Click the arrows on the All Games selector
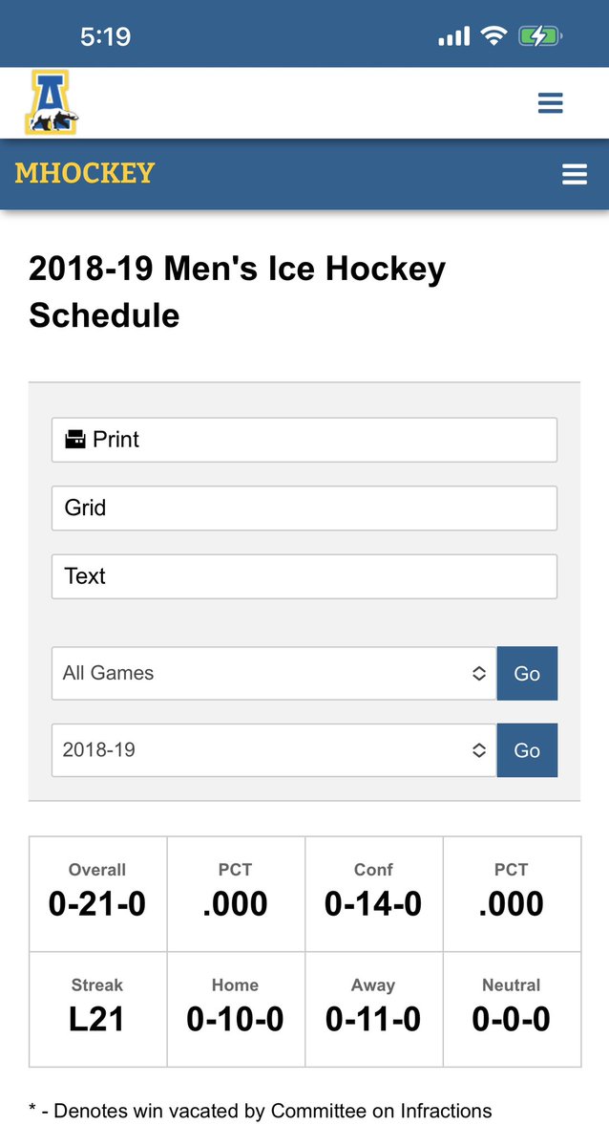Screen dimensions: 609x1147 (479, 673)
